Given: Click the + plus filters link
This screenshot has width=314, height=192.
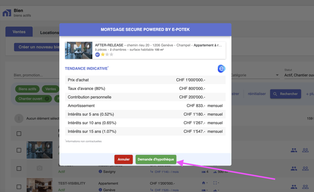Looking at the screenshot, I should 310,94.
